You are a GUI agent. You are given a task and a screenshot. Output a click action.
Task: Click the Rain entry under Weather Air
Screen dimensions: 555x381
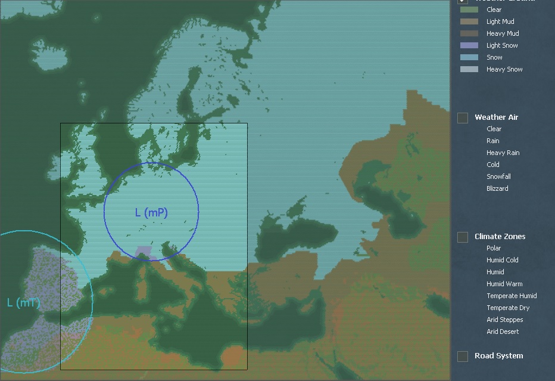[x=492, y=141]
